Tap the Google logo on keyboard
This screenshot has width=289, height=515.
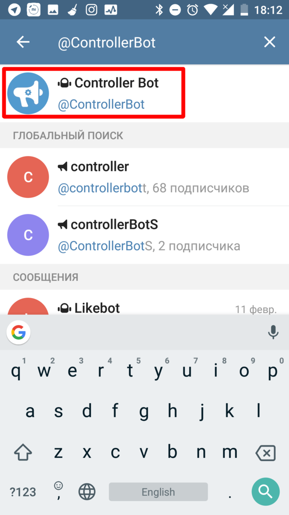pyautogui.click(x=18, y=332)
